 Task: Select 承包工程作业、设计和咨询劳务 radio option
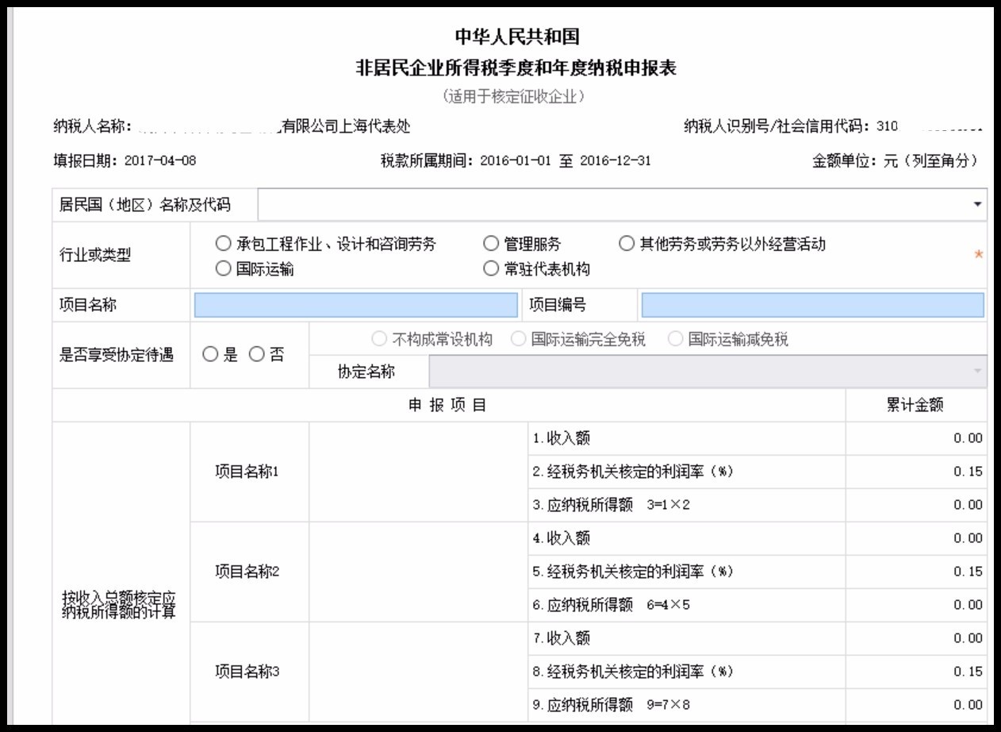pyautogui.click(x=223, y=245)
